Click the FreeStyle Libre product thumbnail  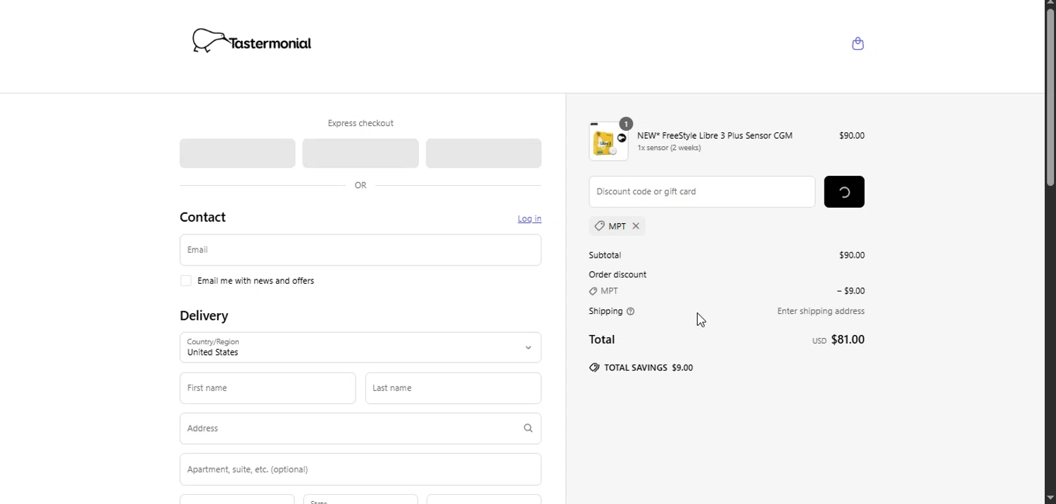(x=608, y=141)
